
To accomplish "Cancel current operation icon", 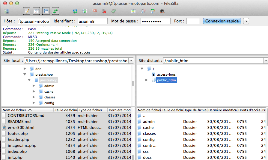I will coord(94,11).
